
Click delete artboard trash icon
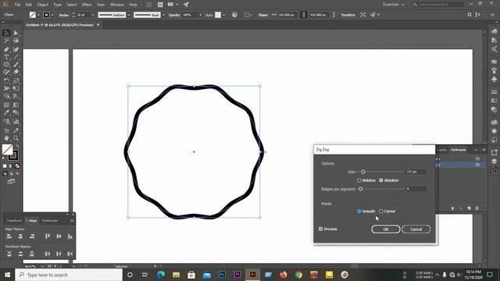pyautogui.click(x=477, y=208)
